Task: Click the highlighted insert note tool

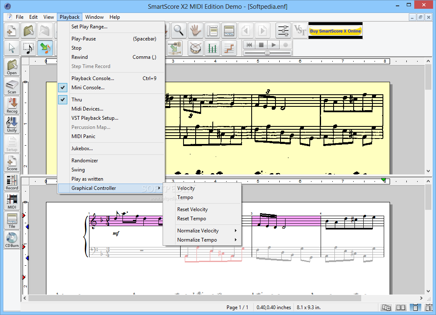Action: [x=45, y=48]
